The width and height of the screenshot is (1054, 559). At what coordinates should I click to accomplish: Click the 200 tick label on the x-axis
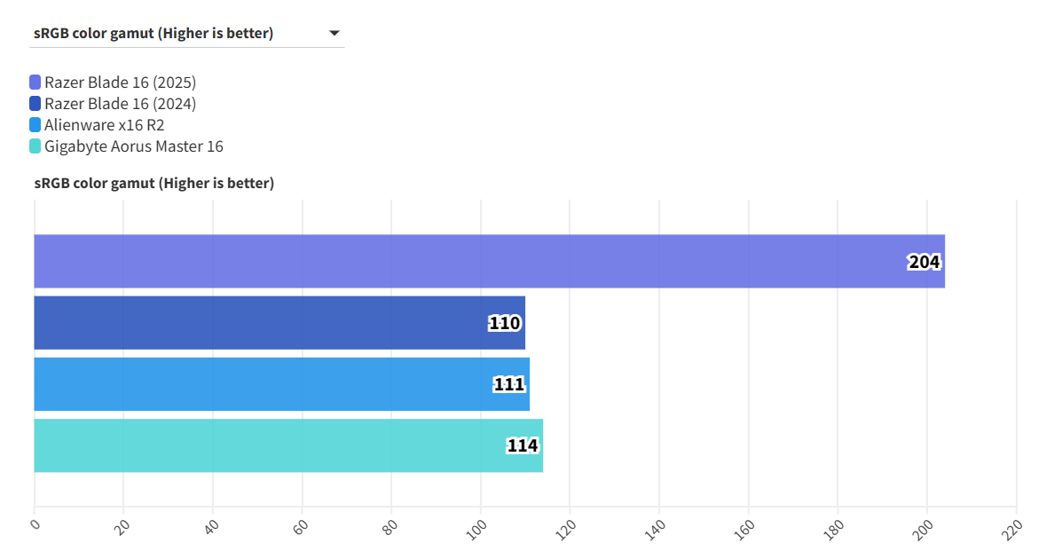923,527
